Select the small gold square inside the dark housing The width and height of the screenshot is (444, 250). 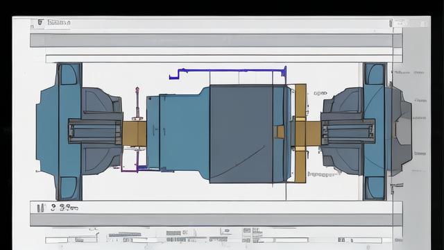point(280,132)
